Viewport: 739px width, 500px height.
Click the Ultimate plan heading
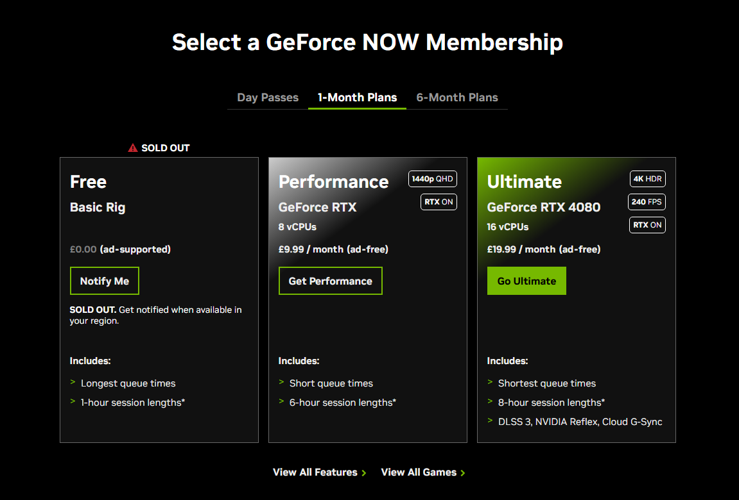524,182
